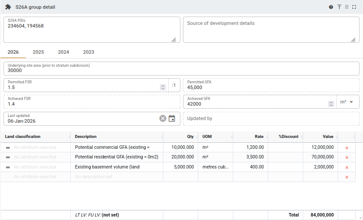This screenshot has width=363, height=220.
Task: Click the Underlying site area input field
Action: pos(181,70)
